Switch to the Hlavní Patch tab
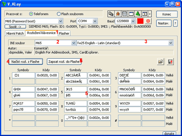Image resolution: width=182 pixels, height=136 pixels. pos(15,33)
